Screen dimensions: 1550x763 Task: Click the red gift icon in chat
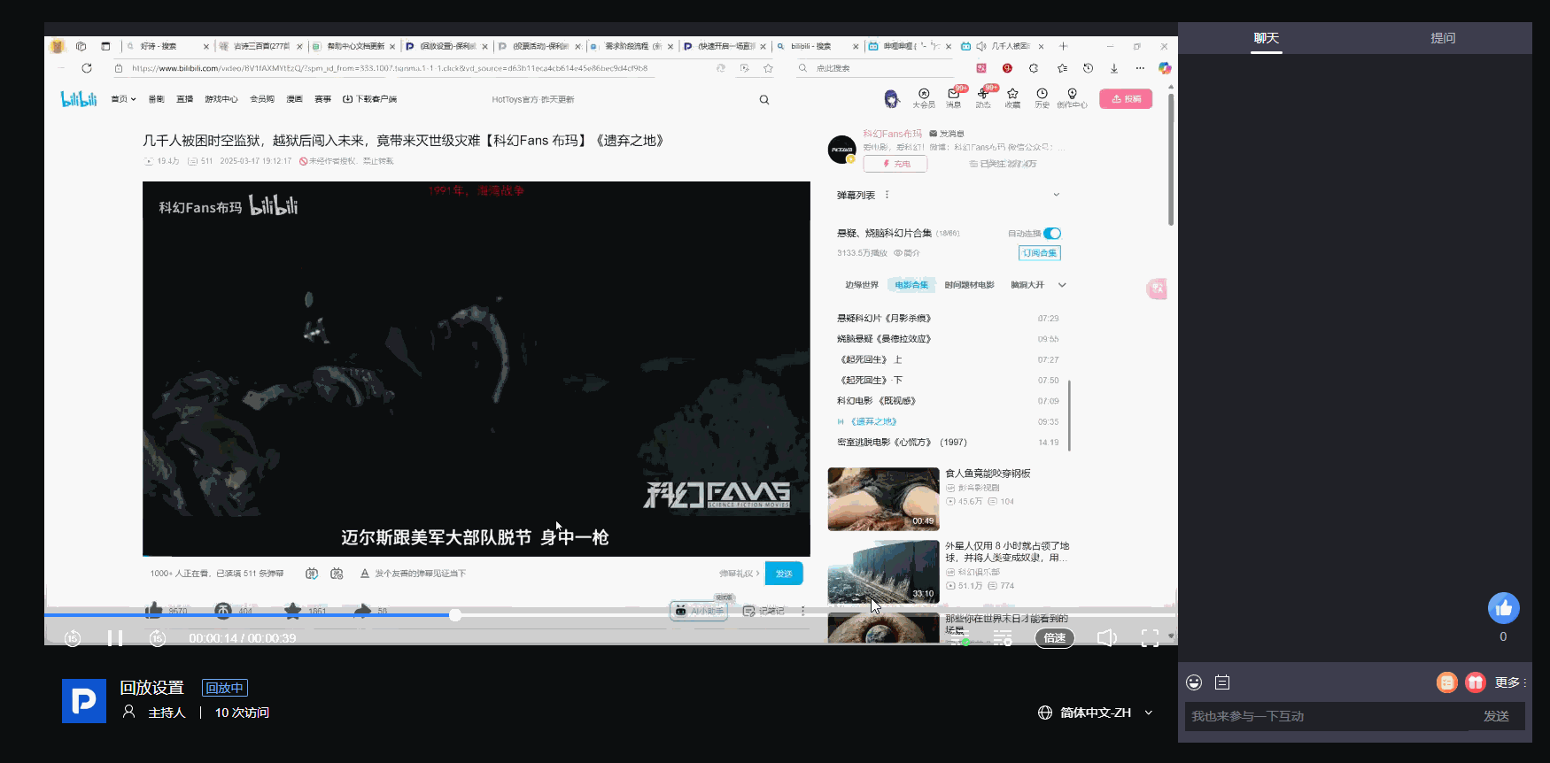pos(1475,682)
